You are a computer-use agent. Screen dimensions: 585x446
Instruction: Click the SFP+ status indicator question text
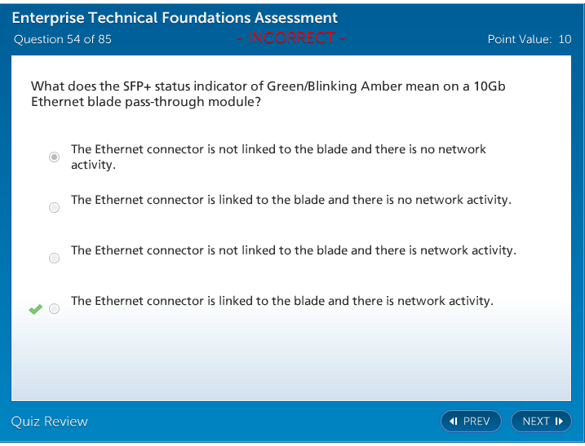coord(268,94)
